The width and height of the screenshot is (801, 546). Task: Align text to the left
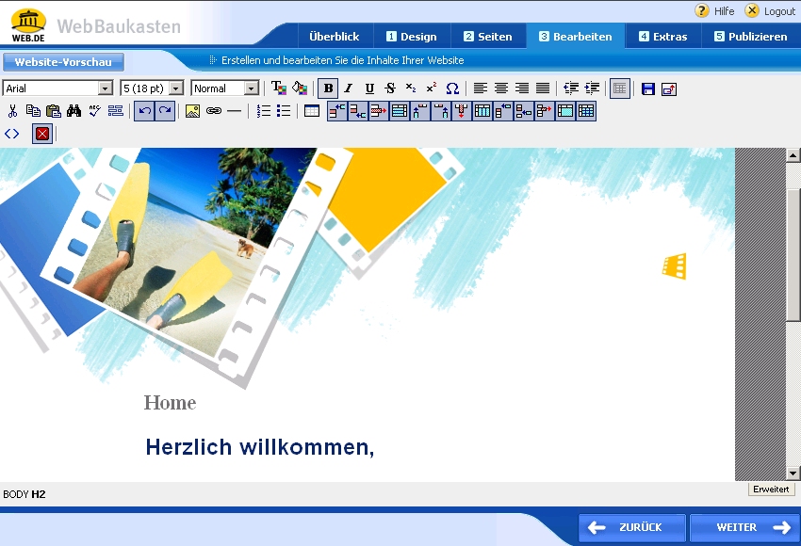click(481, 88)
